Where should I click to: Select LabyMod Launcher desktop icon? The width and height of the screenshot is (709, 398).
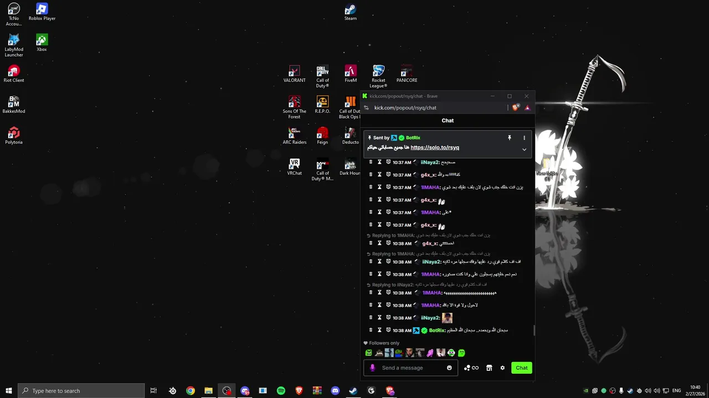click(x=14, y=45)
